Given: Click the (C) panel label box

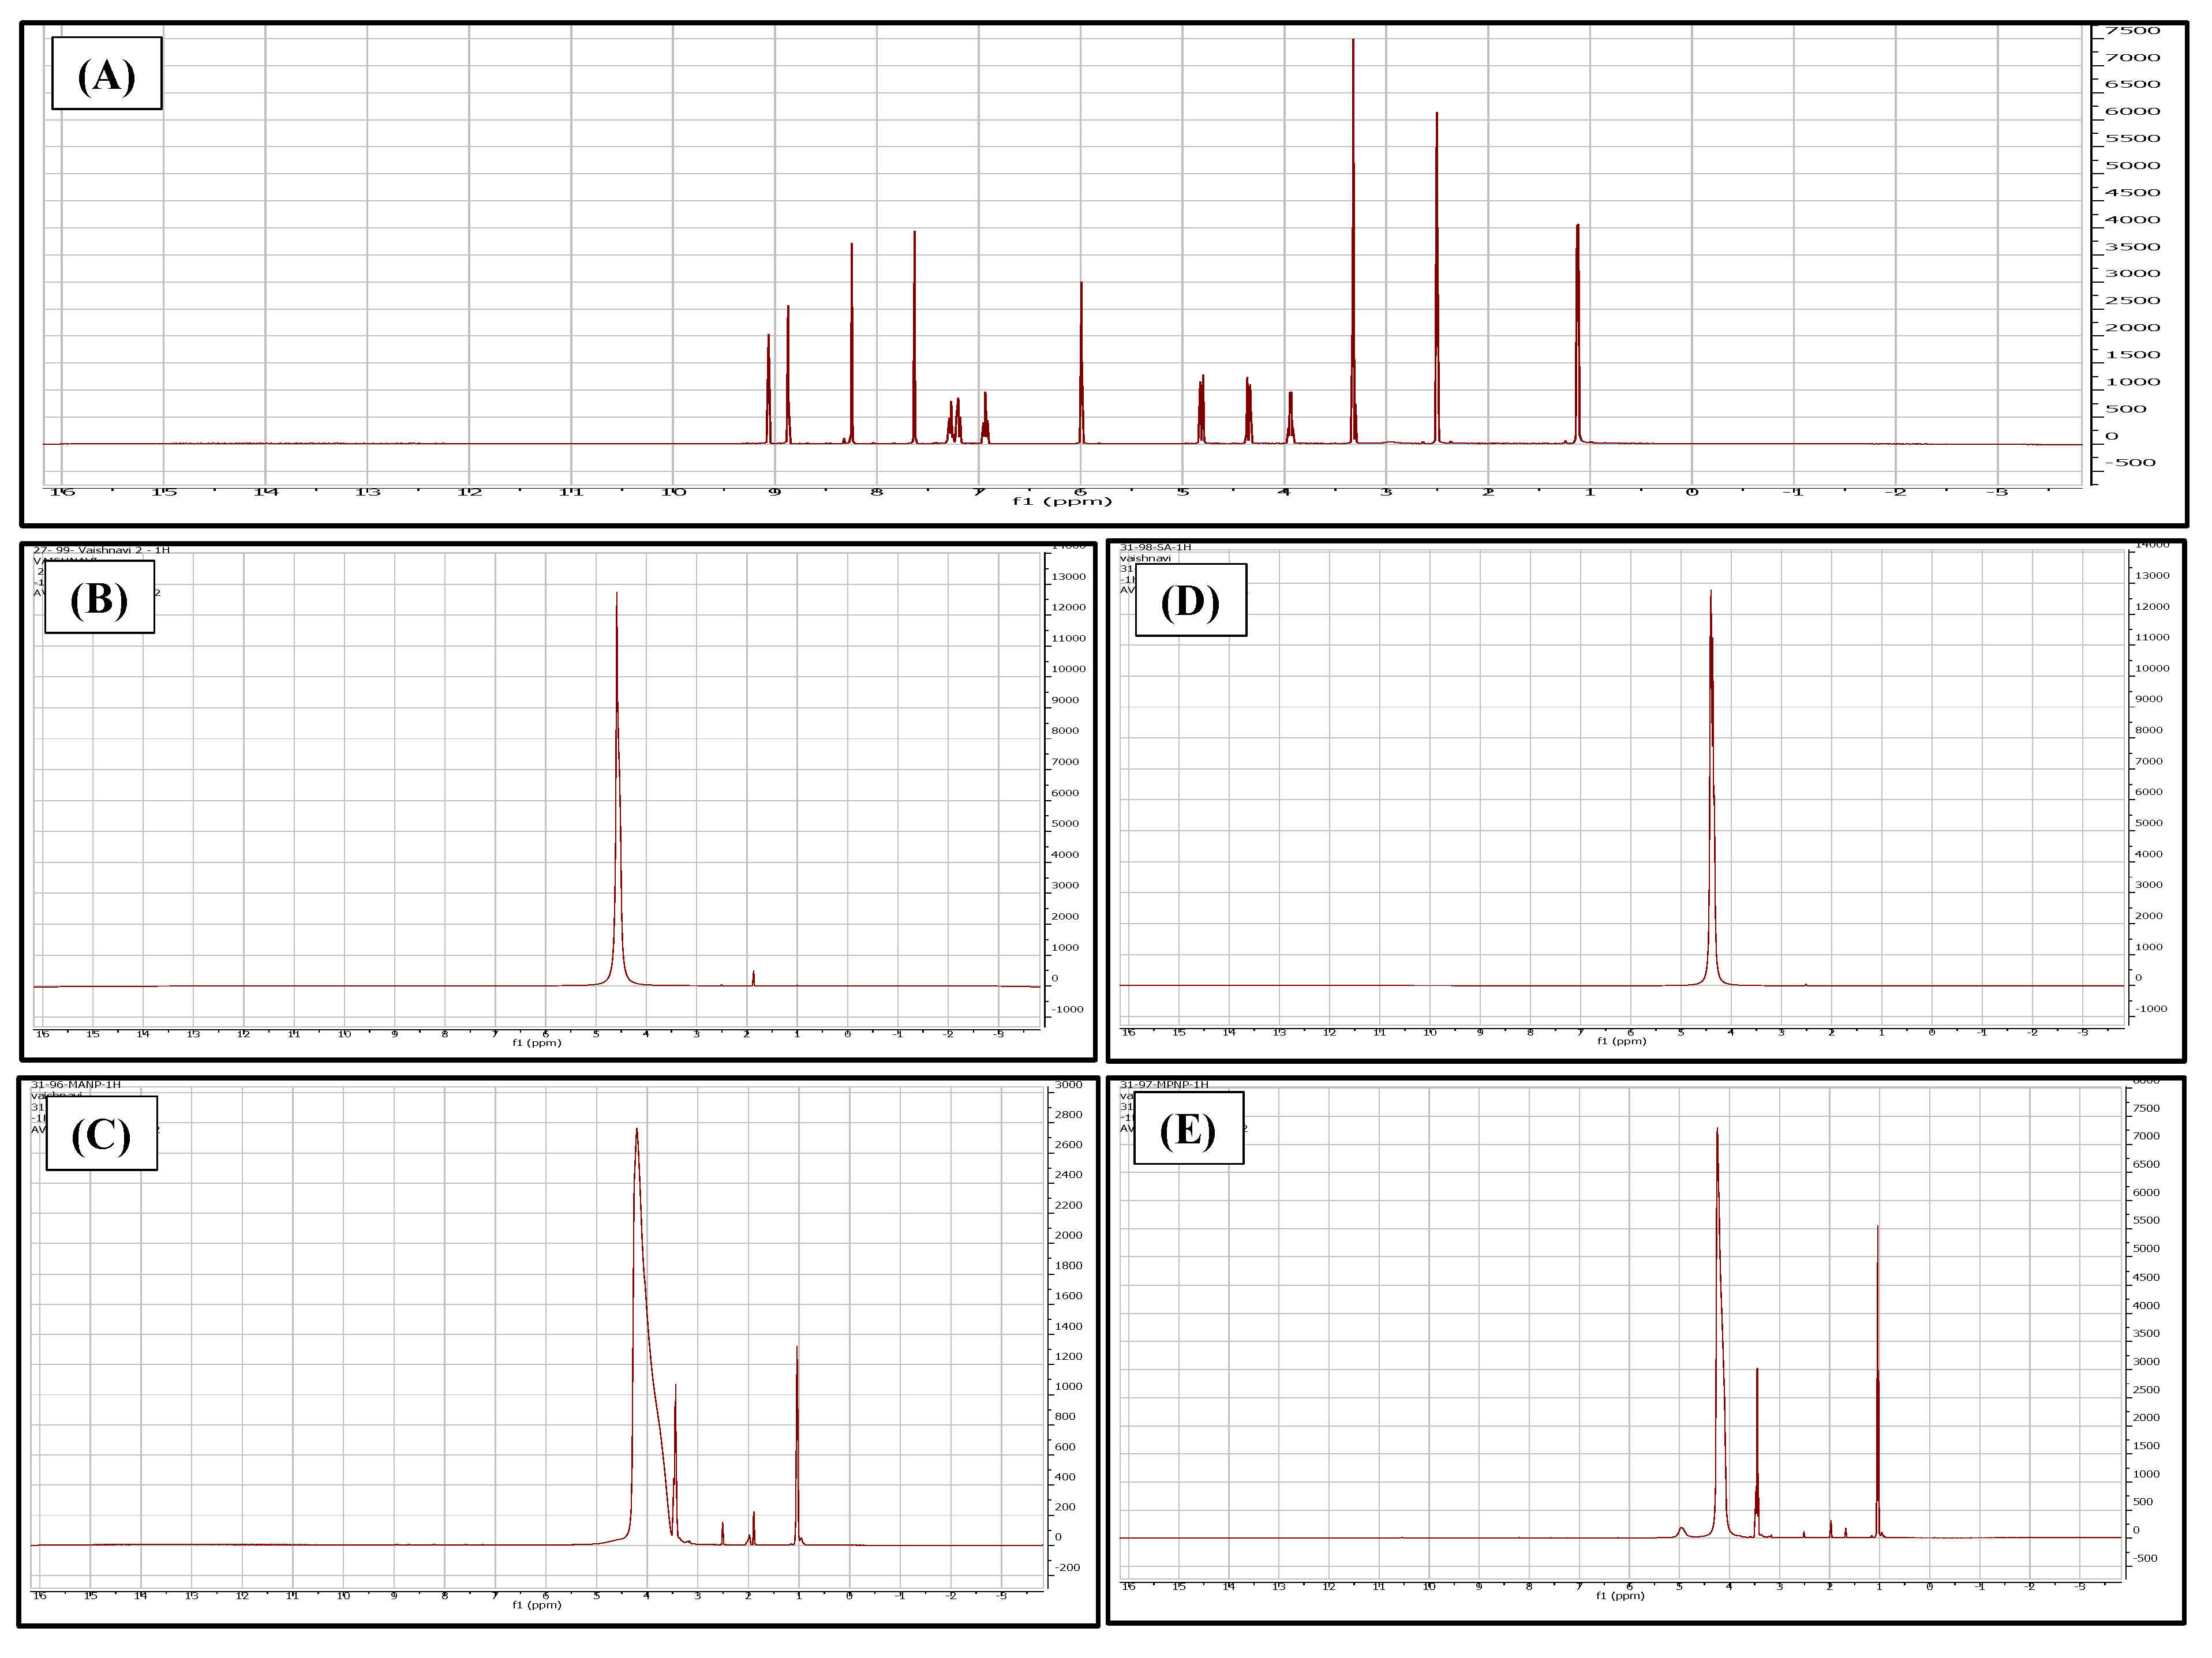Looking at the screenshot, I should 101,1134.
